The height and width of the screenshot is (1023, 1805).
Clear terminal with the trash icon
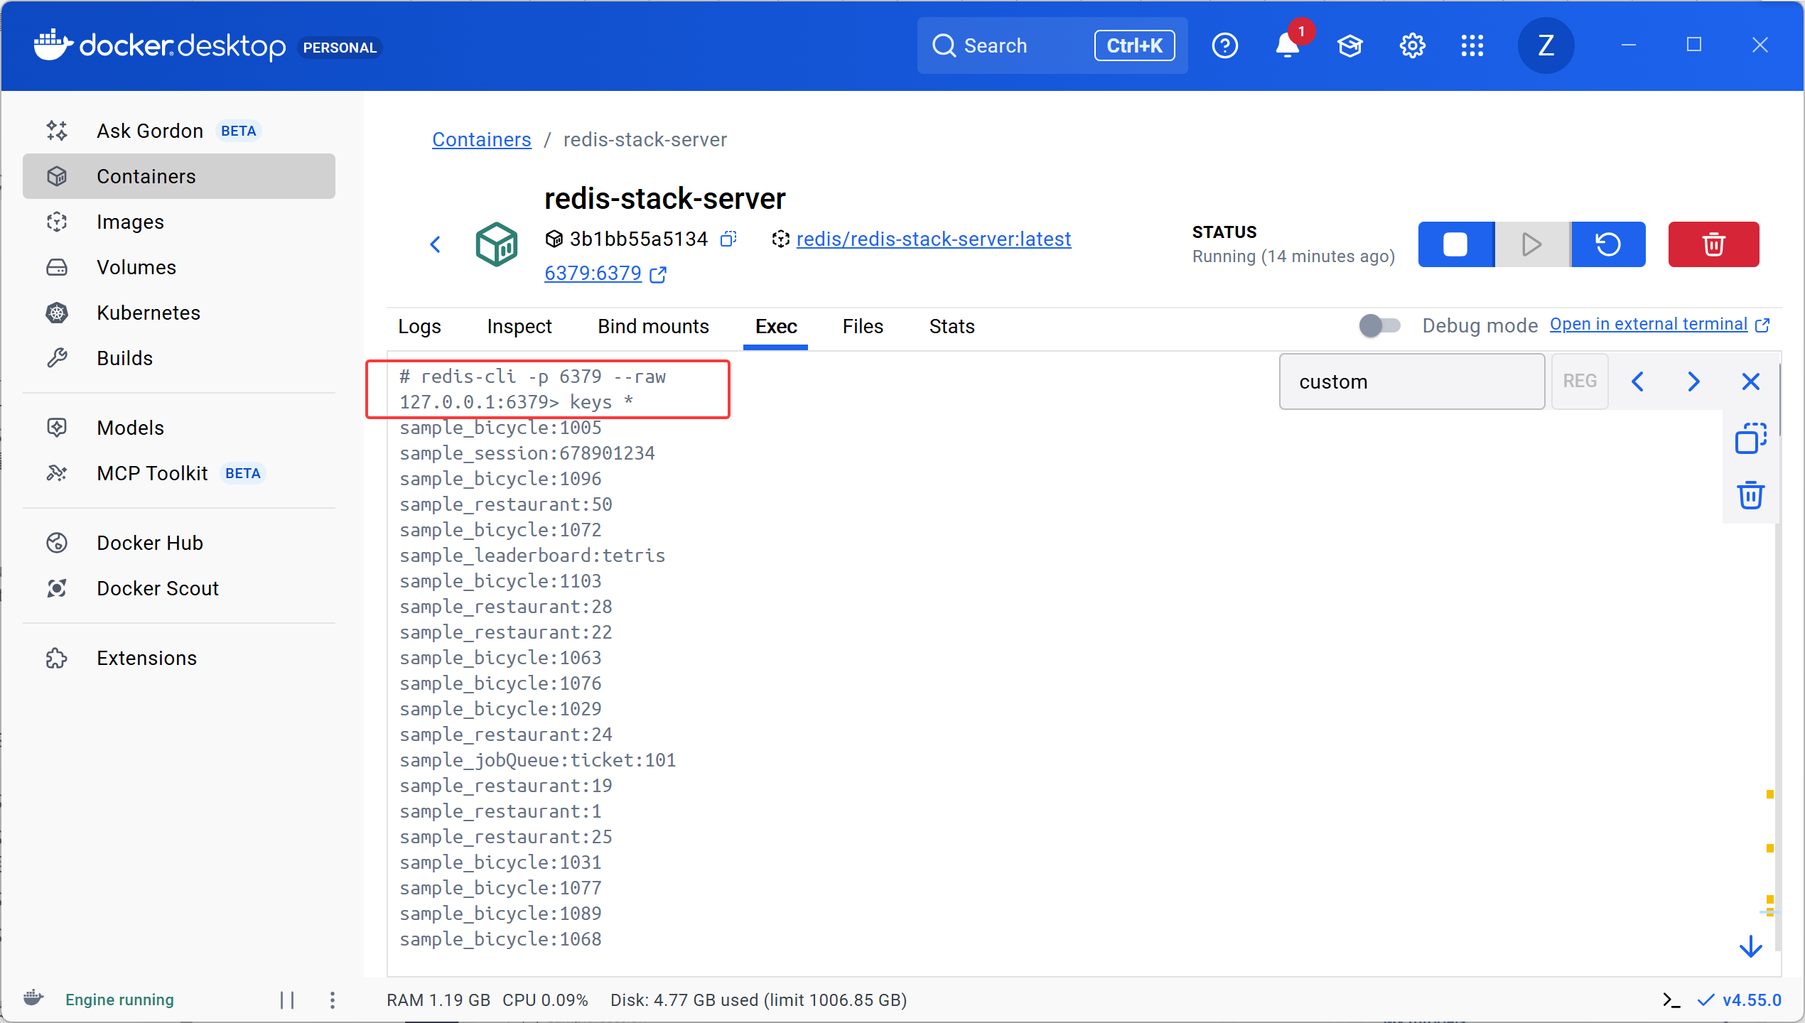(x=1750, y=495)
